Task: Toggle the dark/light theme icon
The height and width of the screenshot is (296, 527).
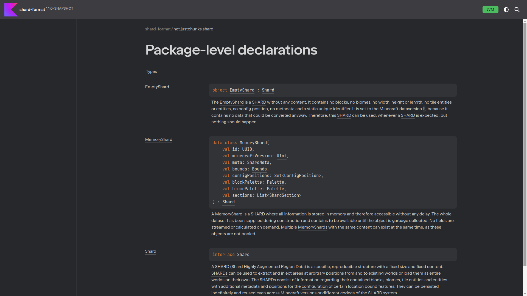Action: (x=506, y=10)
